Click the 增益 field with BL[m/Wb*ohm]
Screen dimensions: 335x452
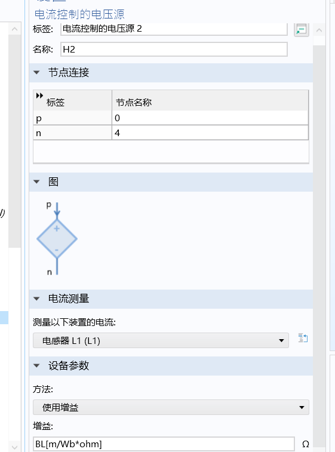164,444
